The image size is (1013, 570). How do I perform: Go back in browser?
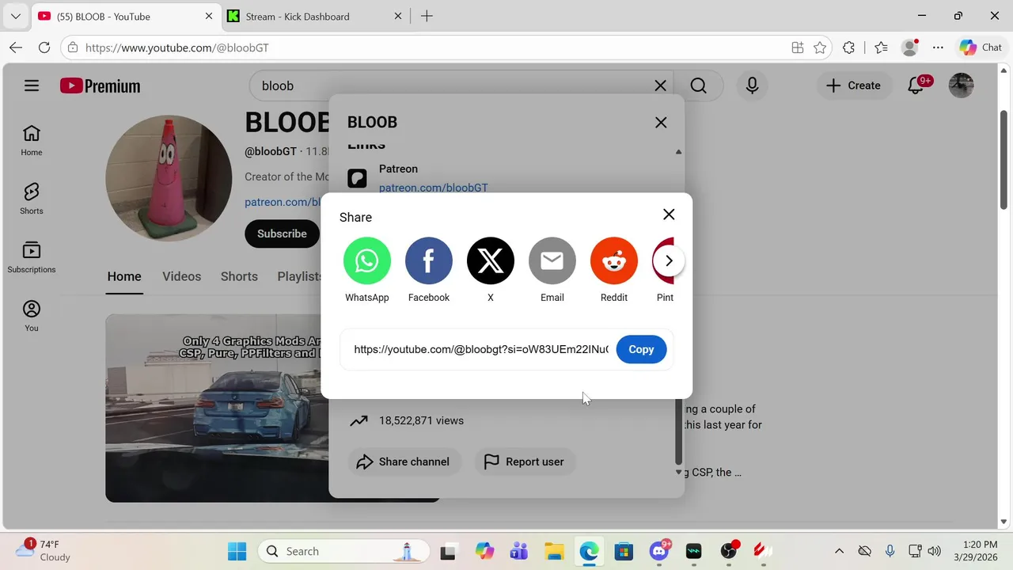[x=16, y=47]
